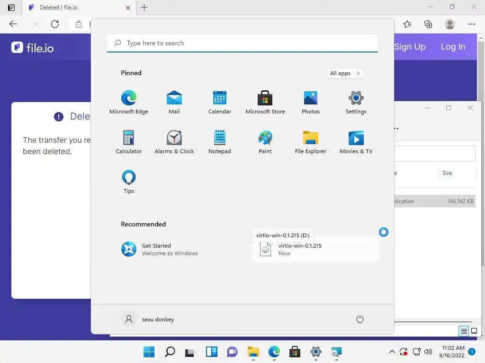This screenshot has height=363, width=485.
Task: Open the sexu donkey user account menu
Action: pos(148,319)
